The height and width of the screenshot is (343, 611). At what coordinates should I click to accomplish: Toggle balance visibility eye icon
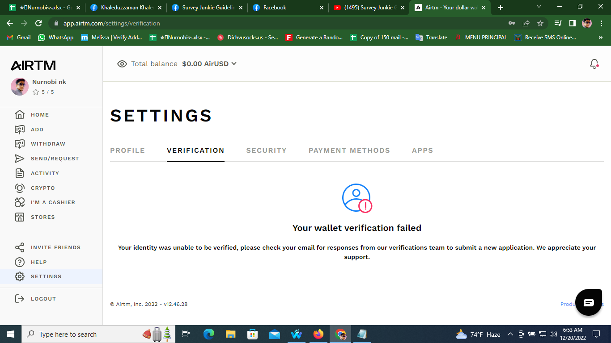122,64
